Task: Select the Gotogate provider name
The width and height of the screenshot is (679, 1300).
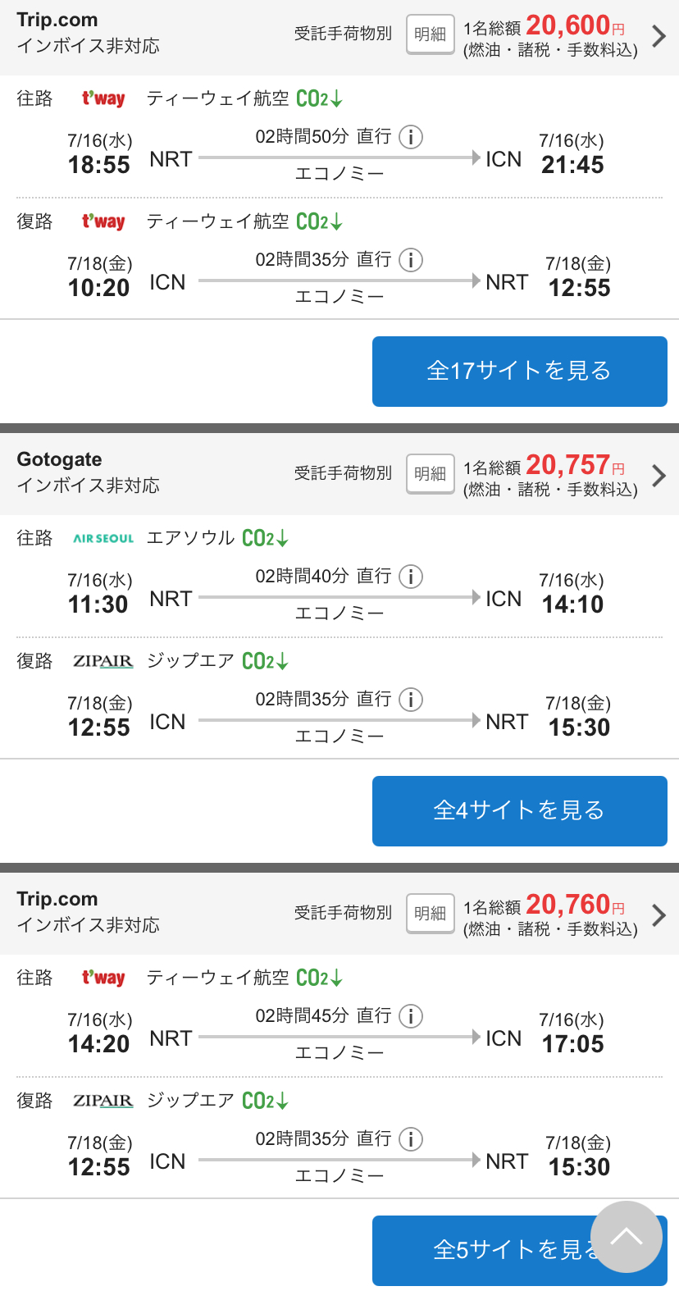Action: (x=60, y=459)
